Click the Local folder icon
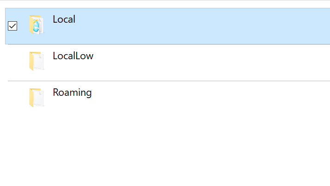 pos(36,25)
